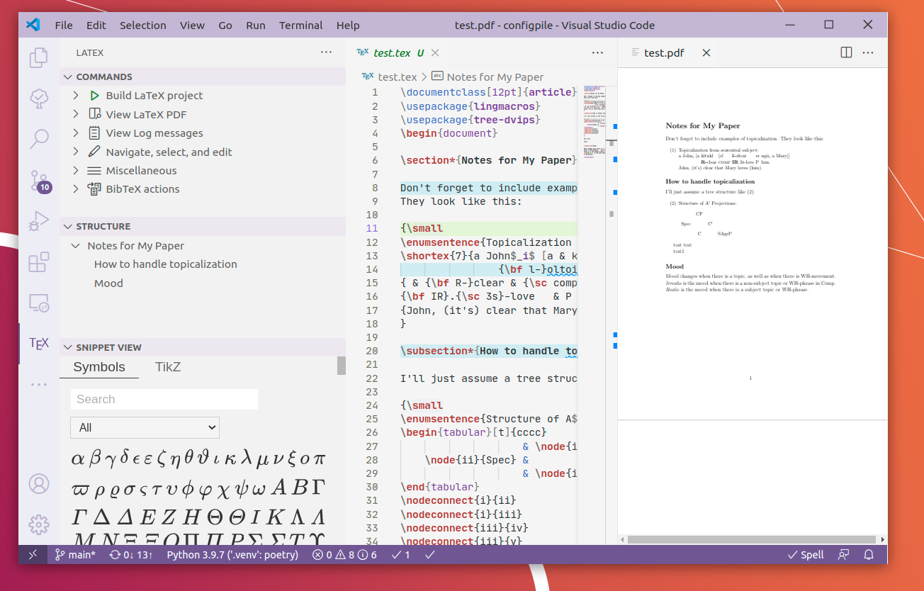Switch to the TikZ tab in Snippet View
924x591 pixels.
tap(168, 366)
